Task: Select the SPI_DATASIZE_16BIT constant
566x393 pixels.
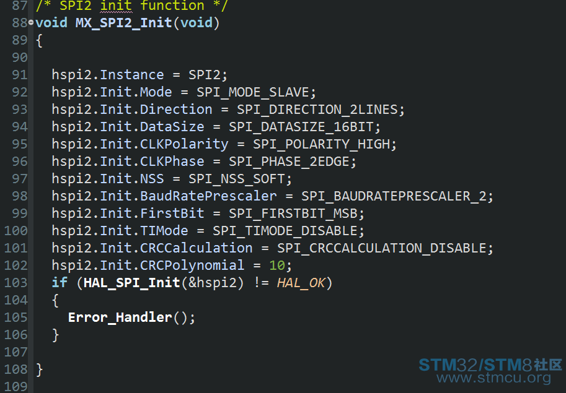Action: 301,127
